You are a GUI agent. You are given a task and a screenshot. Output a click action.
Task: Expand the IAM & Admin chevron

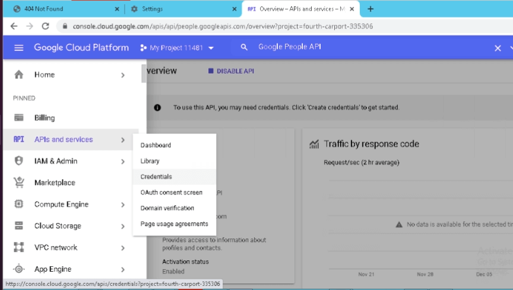123,161
